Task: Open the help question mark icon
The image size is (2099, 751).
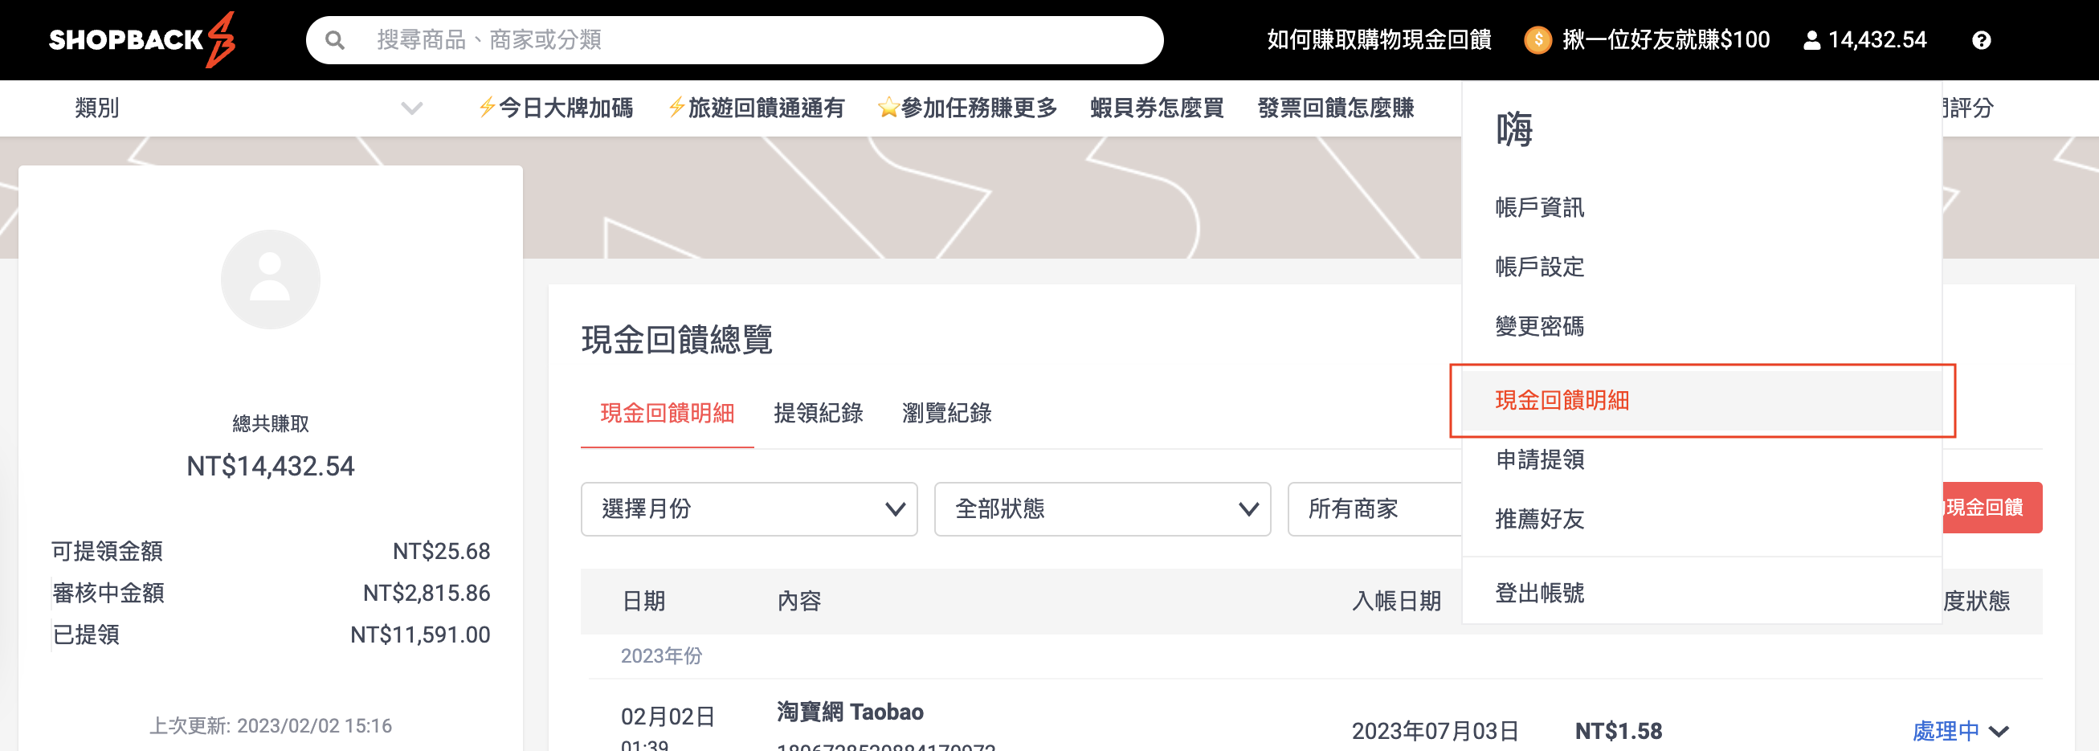Action: click(1982, 40)
